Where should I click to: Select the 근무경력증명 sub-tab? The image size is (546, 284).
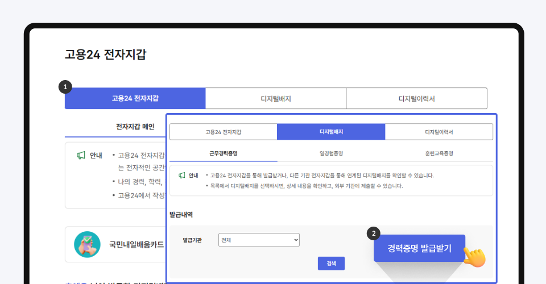(223, 153)
